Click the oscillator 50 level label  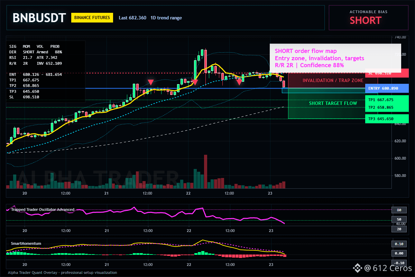pos(399,220)
